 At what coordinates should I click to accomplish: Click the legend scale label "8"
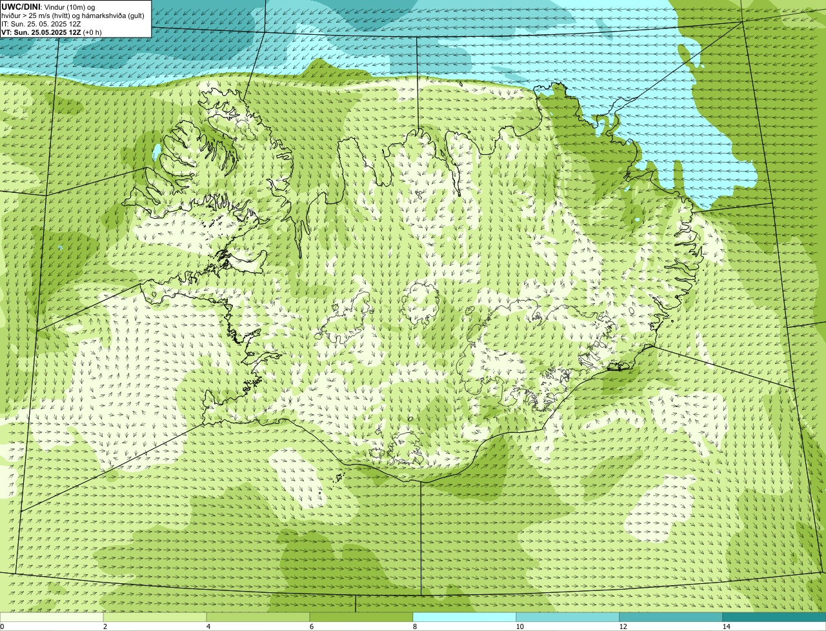pyautogui.click(x=415, y=626)
